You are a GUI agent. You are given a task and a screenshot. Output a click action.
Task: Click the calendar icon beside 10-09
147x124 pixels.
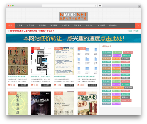click(78, 85)
